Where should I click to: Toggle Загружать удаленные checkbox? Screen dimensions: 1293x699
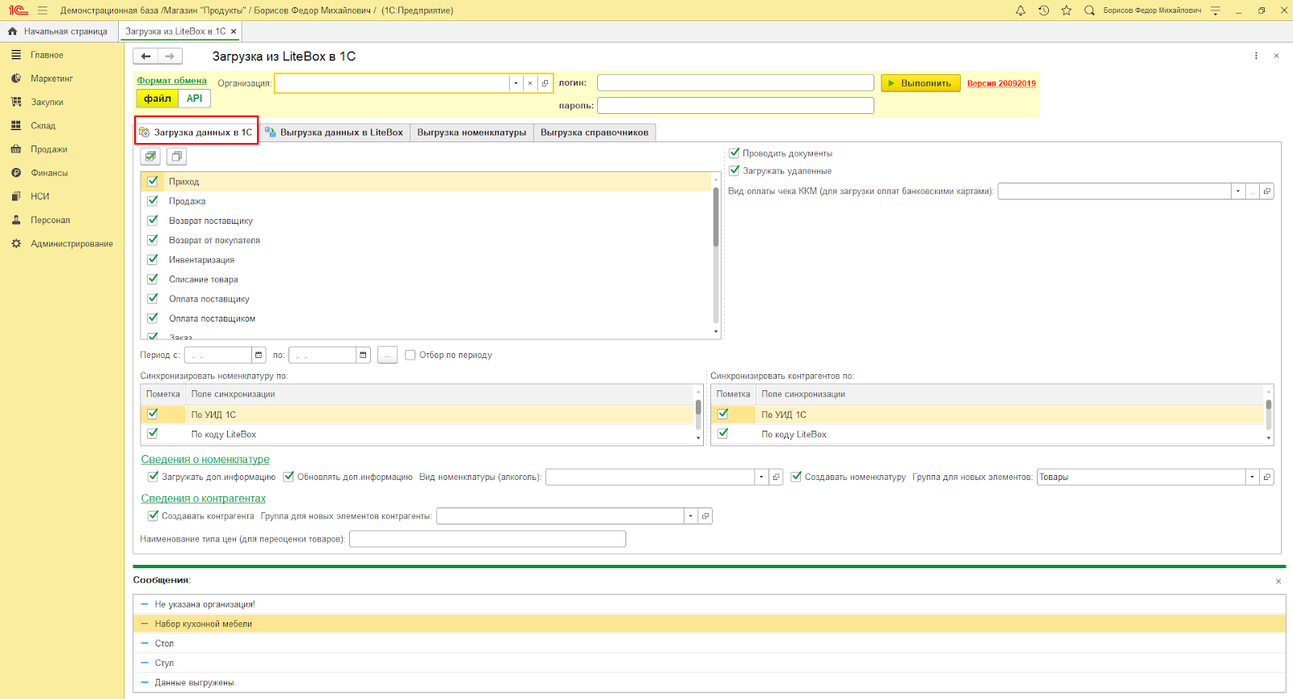coord(735,171)
